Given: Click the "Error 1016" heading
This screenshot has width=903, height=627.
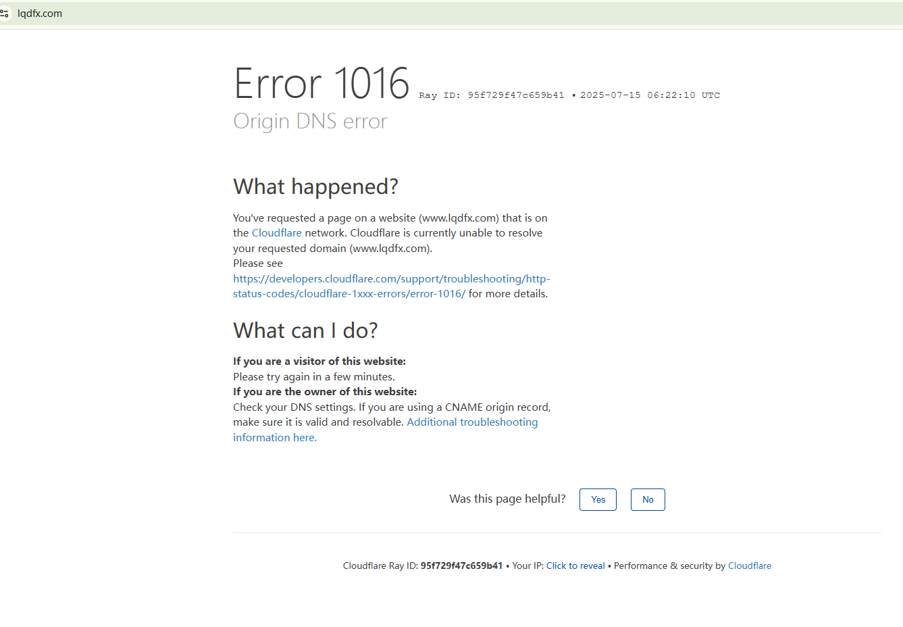Looking at the screenshot, I should pyautogui.click(x=321, y=84).
